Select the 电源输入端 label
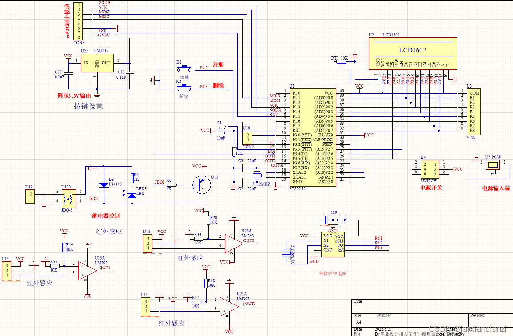Screen dimensions: 513x336 point(496,188)
